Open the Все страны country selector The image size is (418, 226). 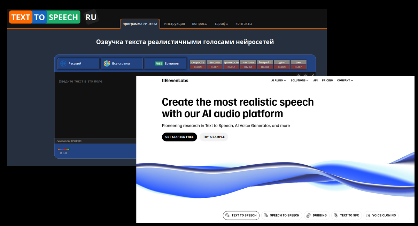(x=122, y=63)
